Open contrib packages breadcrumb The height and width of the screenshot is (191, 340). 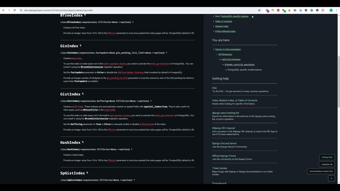(231, 59)
